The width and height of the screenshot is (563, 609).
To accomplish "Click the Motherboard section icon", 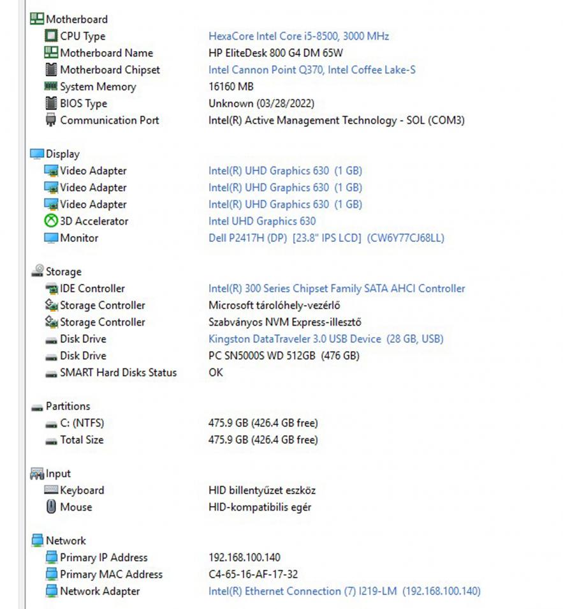I will pos(37,19).
